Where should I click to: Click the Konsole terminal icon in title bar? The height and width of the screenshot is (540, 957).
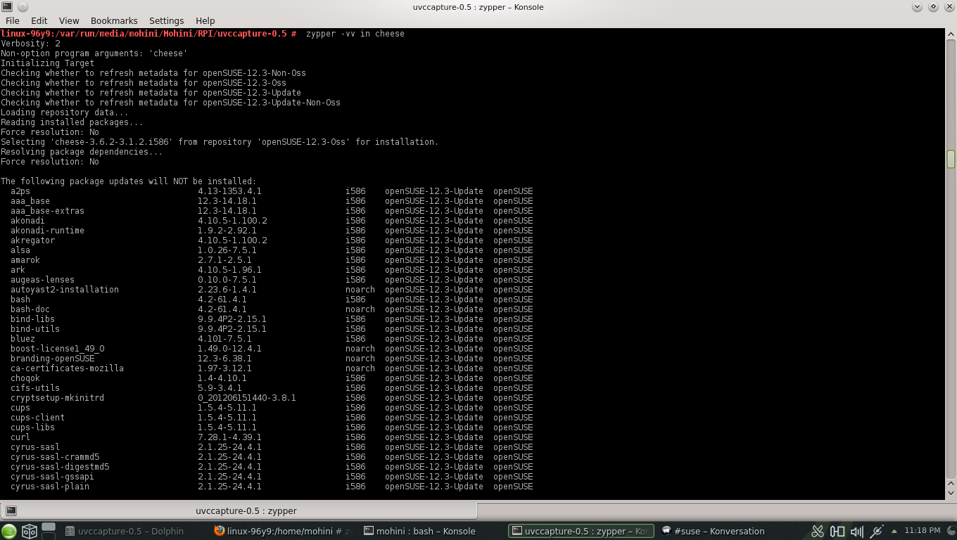pos(6,7)
